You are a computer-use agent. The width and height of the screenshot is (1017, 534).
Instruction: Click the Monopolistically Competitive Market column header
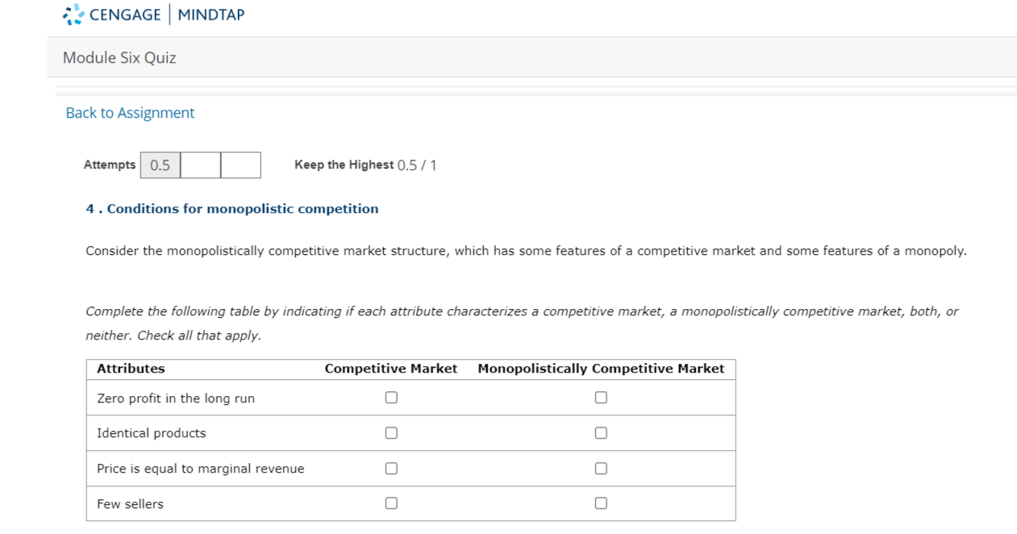[601, 368]
